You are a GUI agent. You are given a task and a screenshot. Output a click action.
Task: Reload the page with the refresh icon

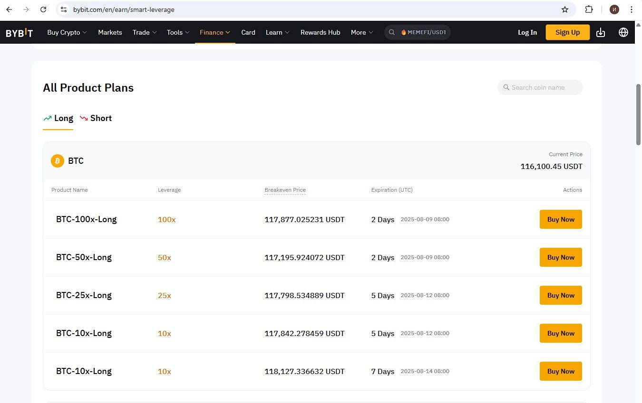point(43,9)
